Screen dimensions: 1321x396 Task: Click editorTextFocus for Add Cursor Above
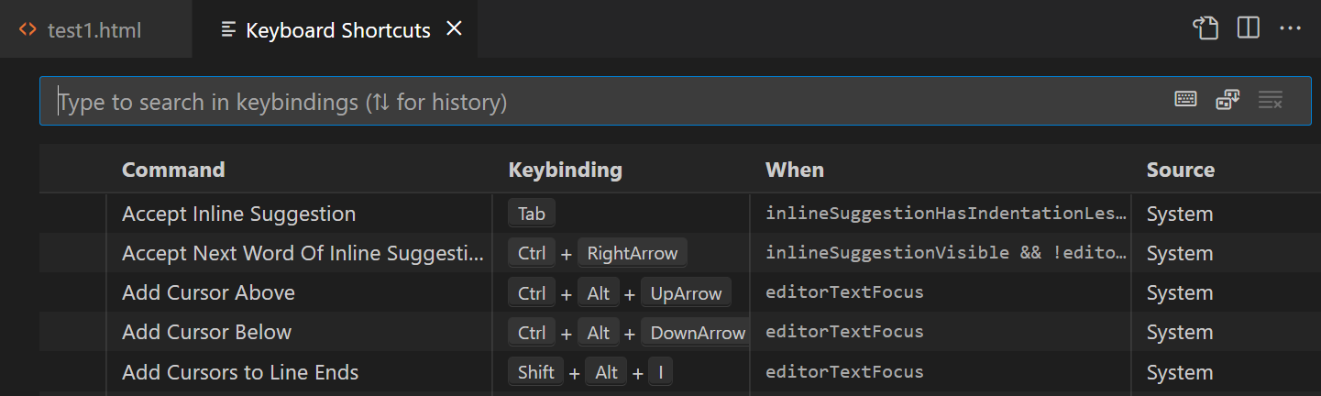pyautogui.click(x=844, y=292)
